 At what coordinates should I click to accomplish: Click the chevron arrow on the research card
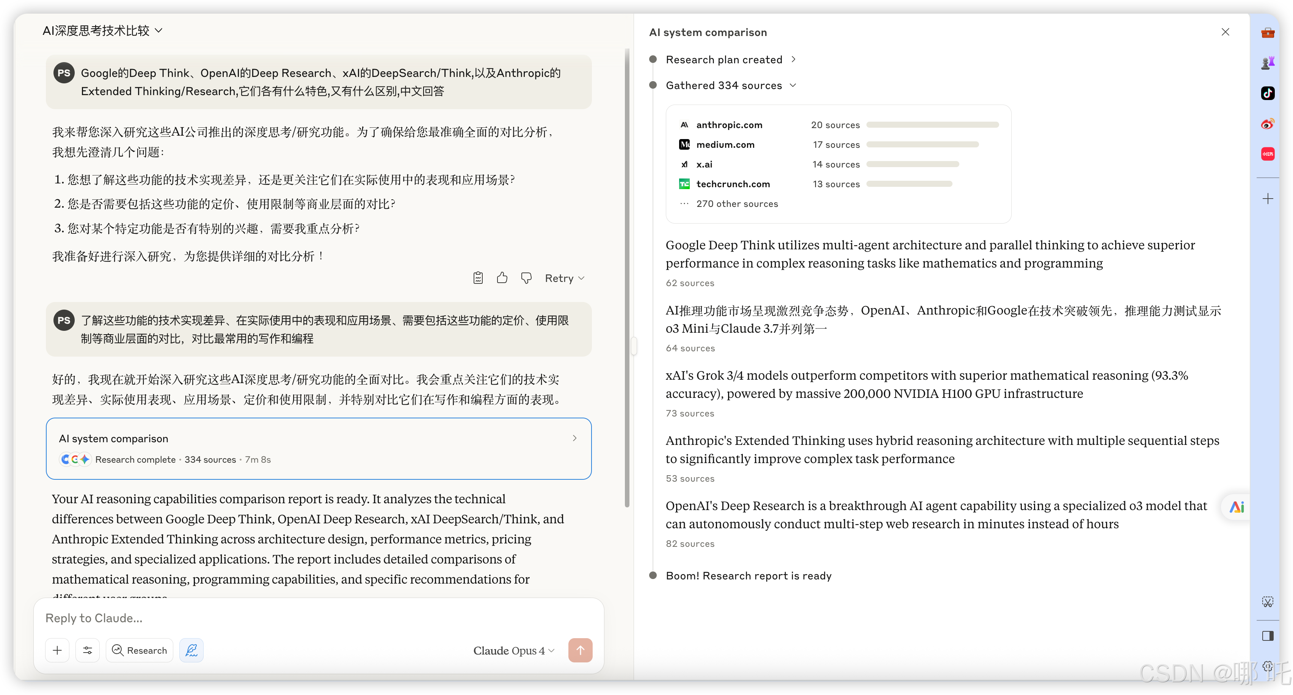click(575, 438)
